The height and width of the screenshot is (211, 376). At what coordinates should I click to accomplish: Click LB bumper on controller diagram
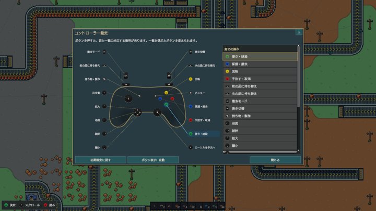click(x=126, y=84)
